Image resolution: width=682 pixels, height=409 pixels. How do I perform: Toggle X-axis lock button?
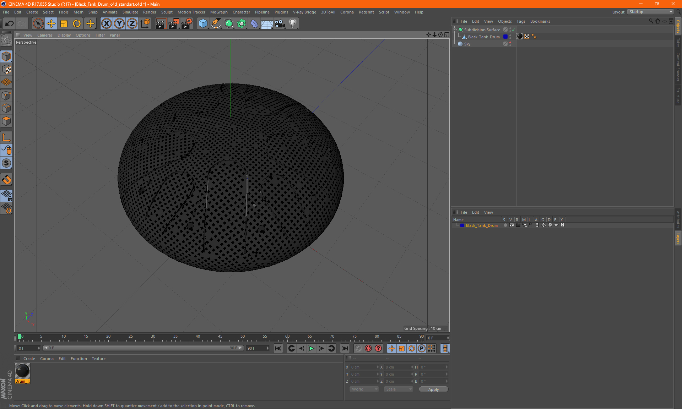pyautogui.click(x=106, y=24)
